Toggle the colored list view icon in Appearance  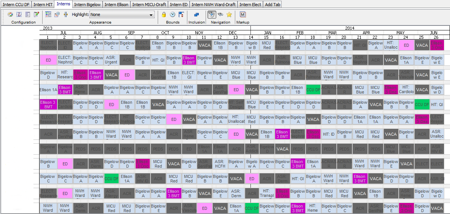tap(48, 14)
